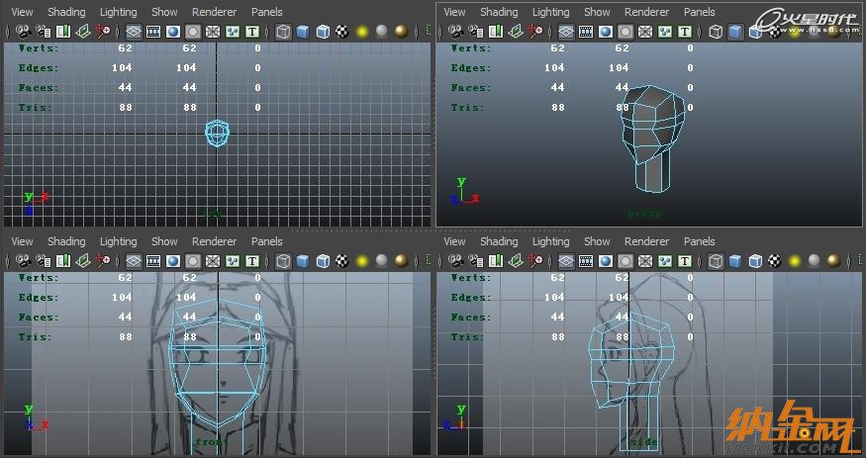Viewport: 866px width, 458px height.
Task: Click Select Camera icon in top panel
Action: (23, 32)
